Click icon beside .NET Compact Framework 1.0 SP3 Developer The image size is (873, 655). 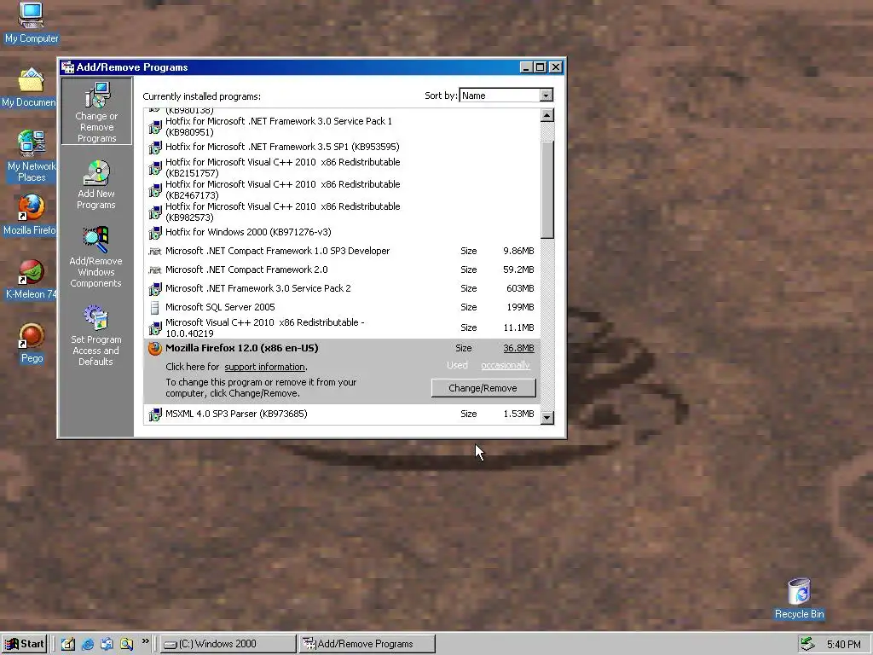pyautogui.click(x=155, y=252)
